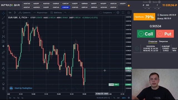Viewport: 178px width, 100px height.
Task: Select the AUD/USD currency pair
Action: pos(46,4)
